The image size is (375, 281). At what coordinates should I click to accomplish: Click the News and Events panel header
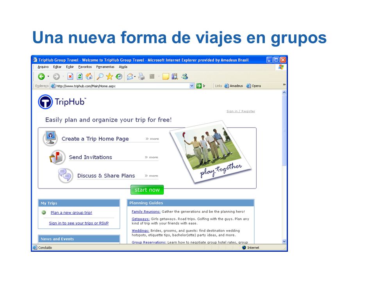coord(79,239)
